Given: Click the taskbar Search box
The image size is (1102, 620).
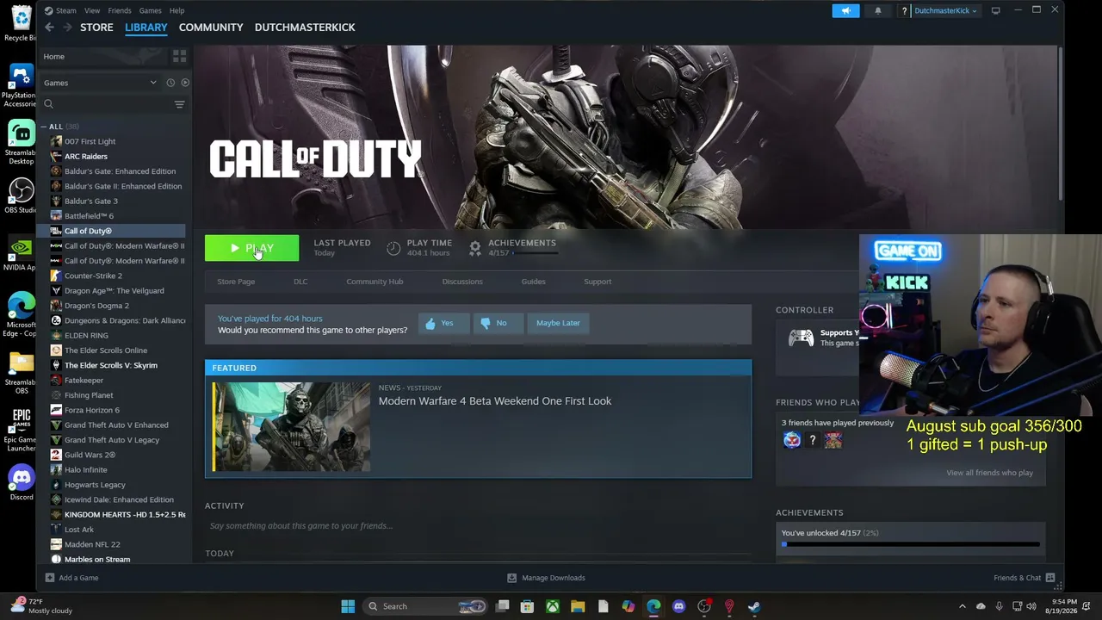Looking at the screenshot, I should point(426,606).
